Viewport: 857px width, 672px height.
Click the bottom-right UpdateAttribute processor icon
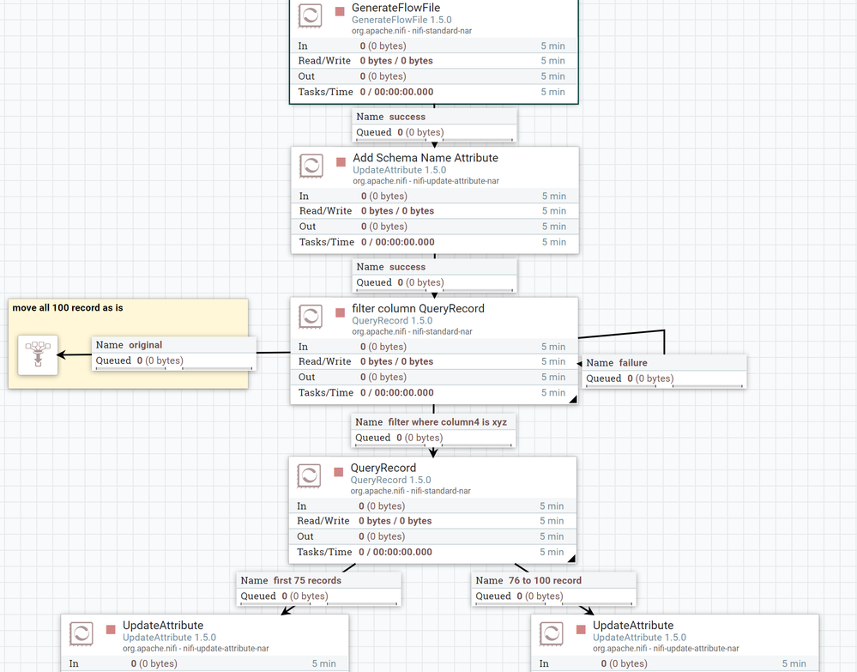[x=552, y=633]
